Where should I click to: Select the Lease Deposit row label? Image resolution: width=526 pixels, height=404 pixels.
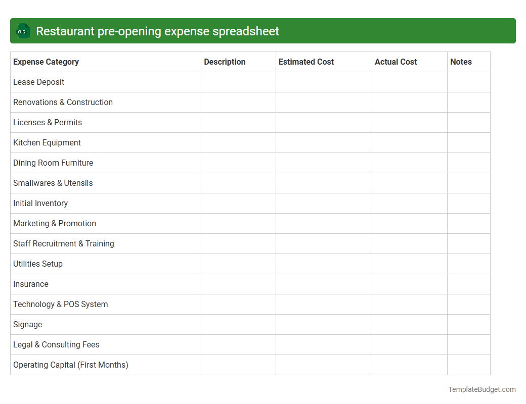pyautogui.click(x=38, y=82)
